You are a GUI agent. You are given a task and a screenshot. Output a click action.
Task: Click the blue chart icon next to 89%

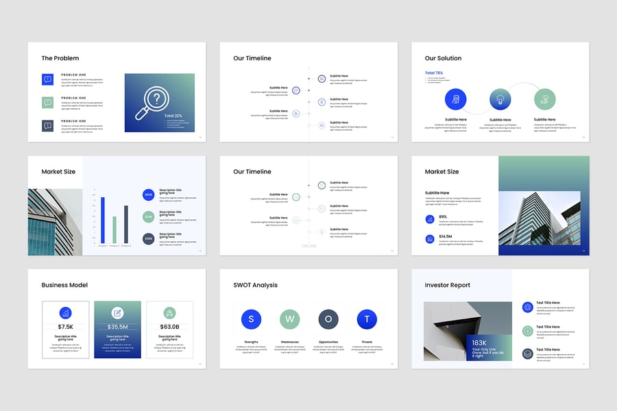coord(430,219)
